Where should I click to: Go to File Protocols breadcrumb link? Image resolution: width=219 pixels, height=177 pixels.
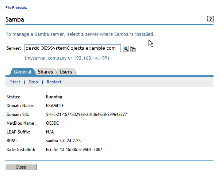coord(16,8)
